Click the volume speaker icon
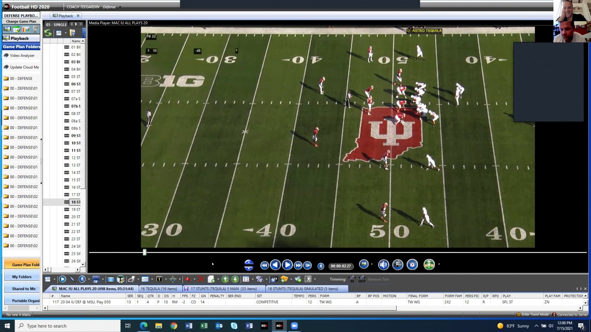Screen dimensions: 591x332 383,265
